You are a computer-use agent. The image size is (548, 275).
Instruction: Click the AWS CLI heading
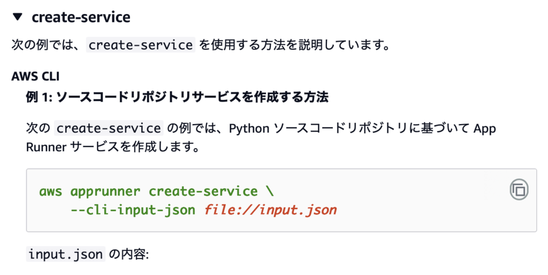35,75
